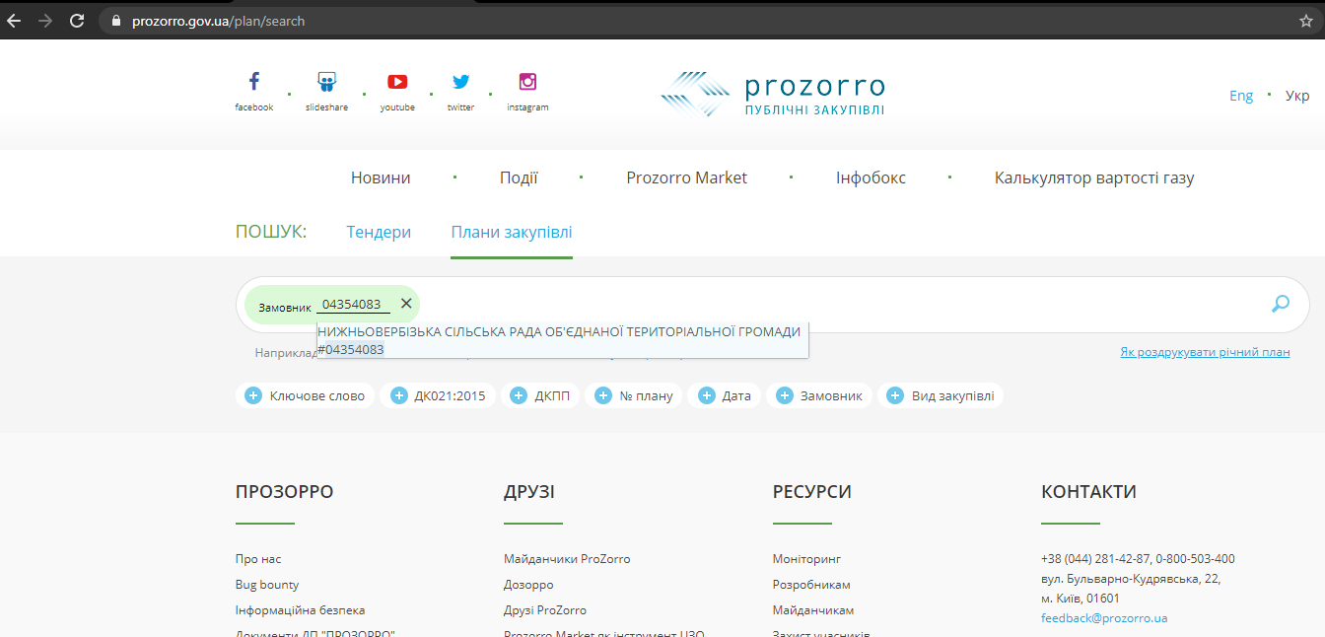Open the Prozorro Market menu item
Screen dimensions: 1325x637
tap(686, 178)
